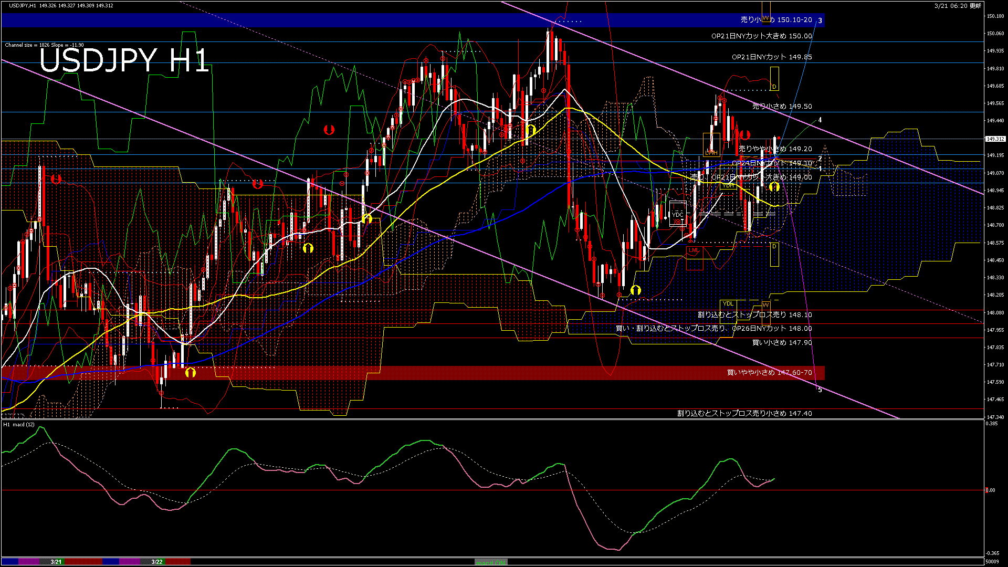Toggle the macd ON button
The height and width of the screenshot is (567, 1008).
pos(491,562)
